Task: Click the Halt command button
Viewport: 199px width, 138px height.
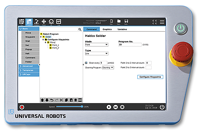Action: point(30,54)
